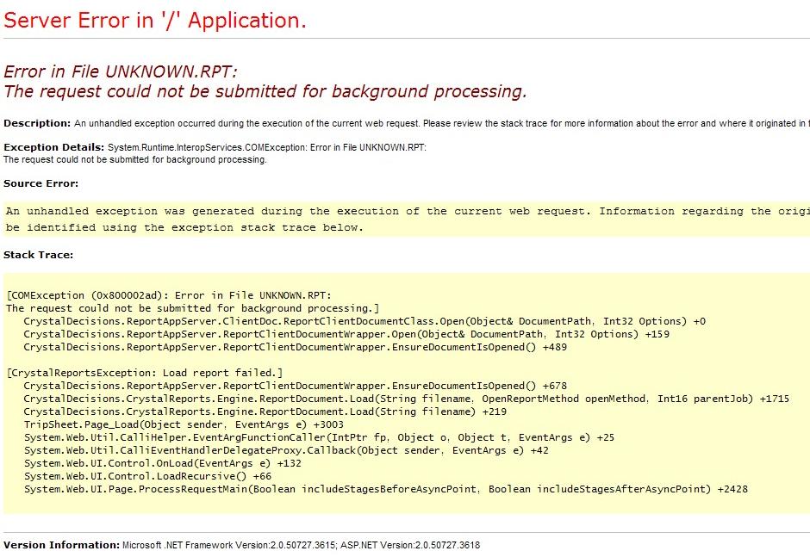Click the "TripSheet.Page_Load" stack line
The image size is (810, 557).
[x=184, y=424]
